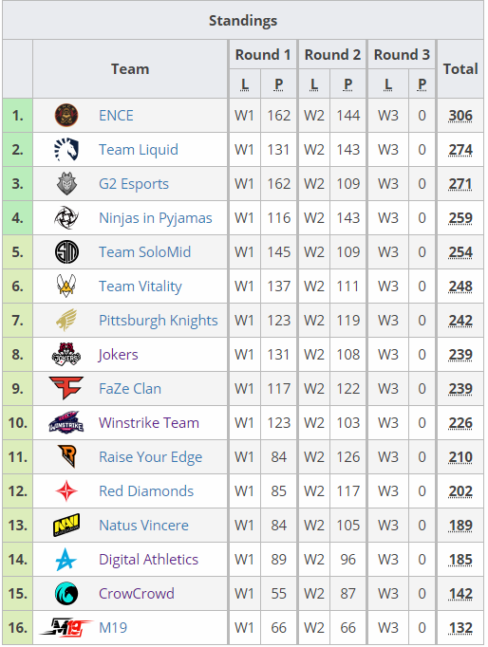
Task: Open the Red Diamonds team link
Action: coord(146,491)
